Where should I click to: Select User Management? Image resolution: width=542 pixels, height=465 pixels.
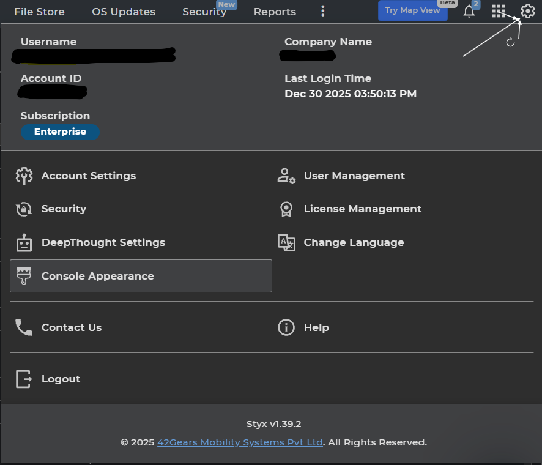click(x=354, y=176)
